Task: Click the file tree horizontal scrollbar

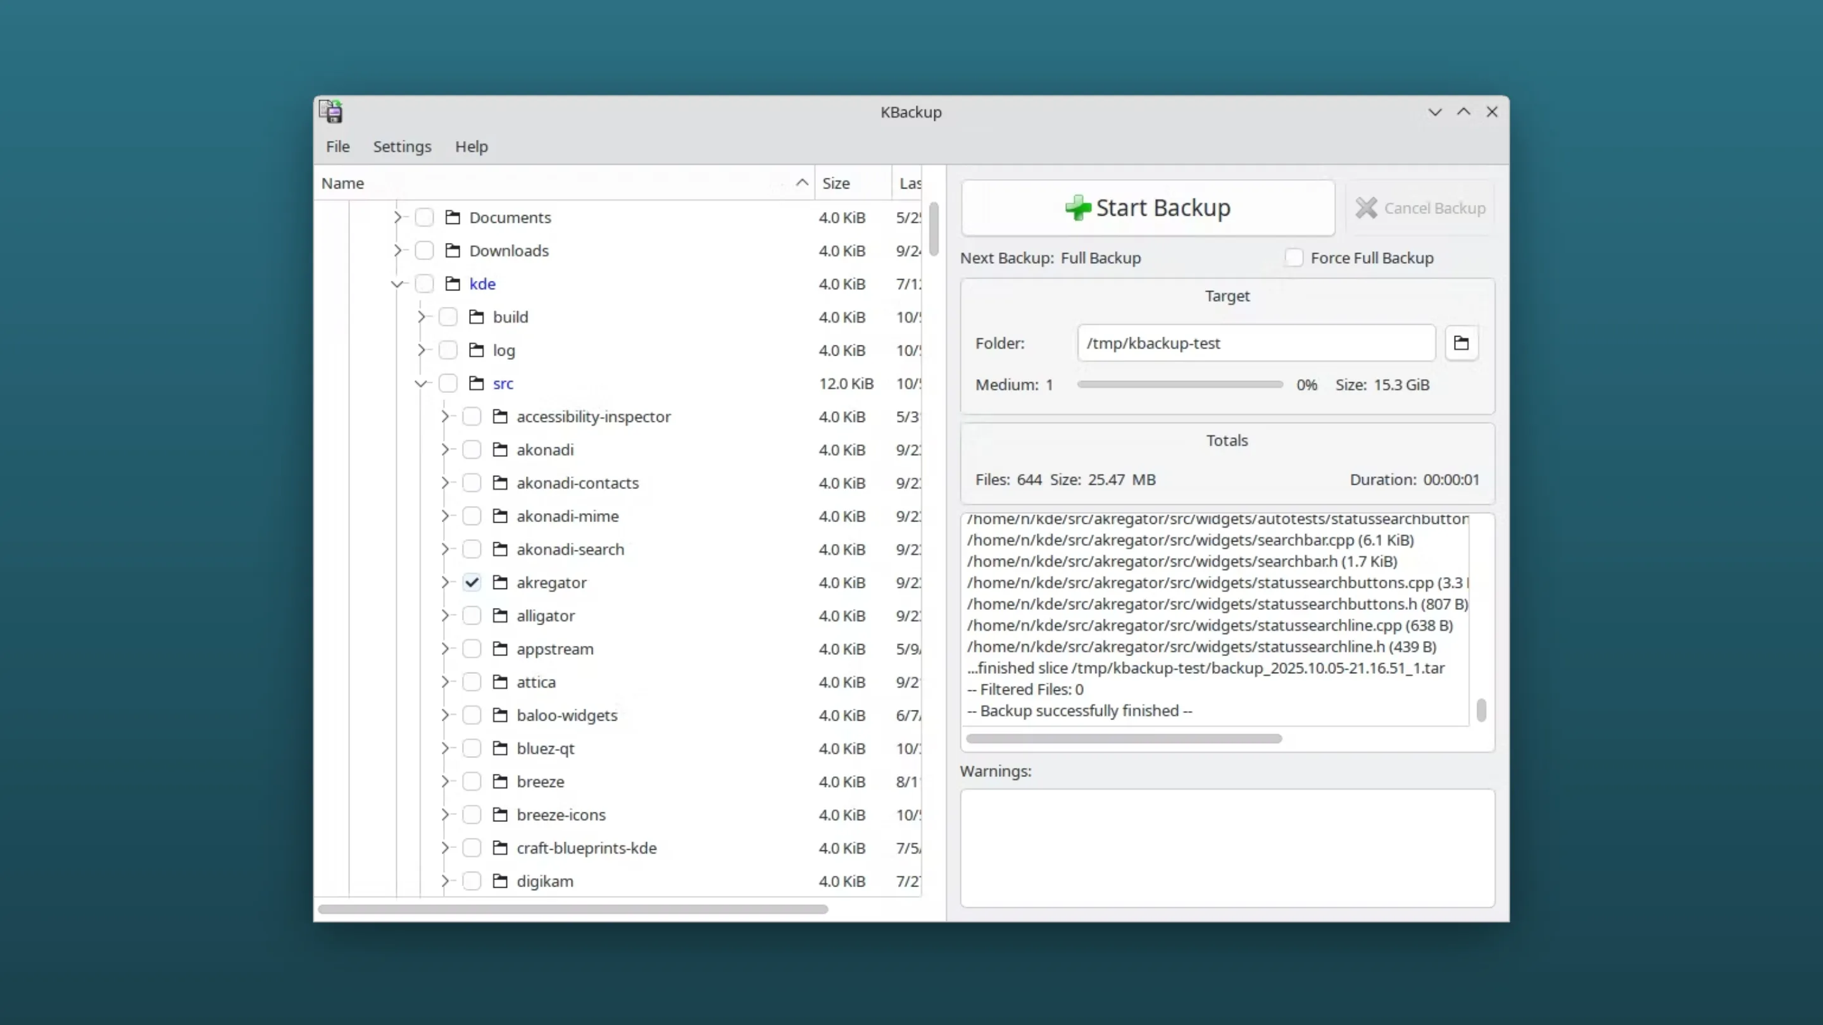Action: (x=572, y=909)
